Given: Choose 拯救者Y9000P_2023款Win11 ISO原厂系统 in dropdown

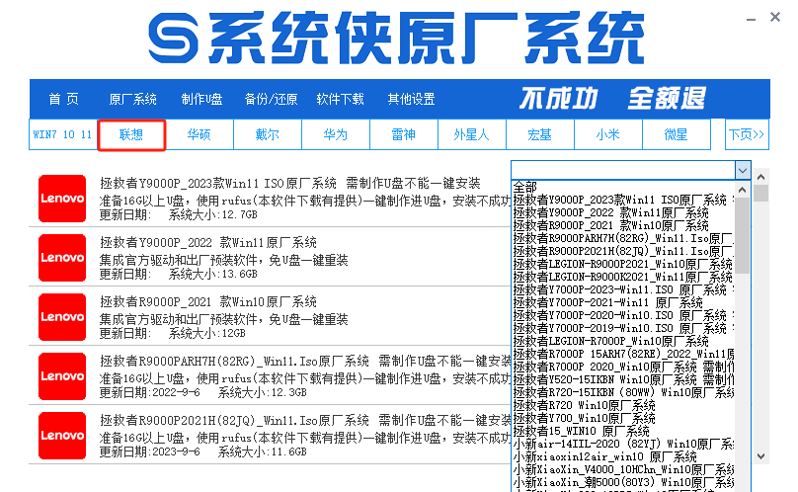Looking at the screenshot, I should coord(623,200).
